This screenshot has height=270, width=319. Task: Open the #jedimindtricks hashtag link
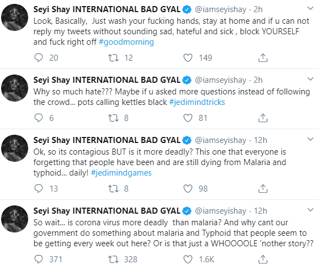[x=197, y=102]
